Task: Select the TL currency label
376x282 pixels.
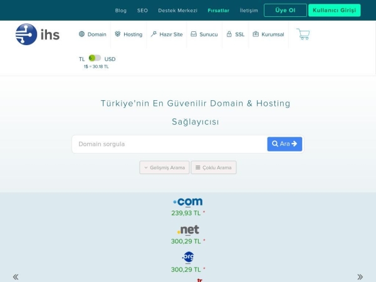Action: coord(81,59)
